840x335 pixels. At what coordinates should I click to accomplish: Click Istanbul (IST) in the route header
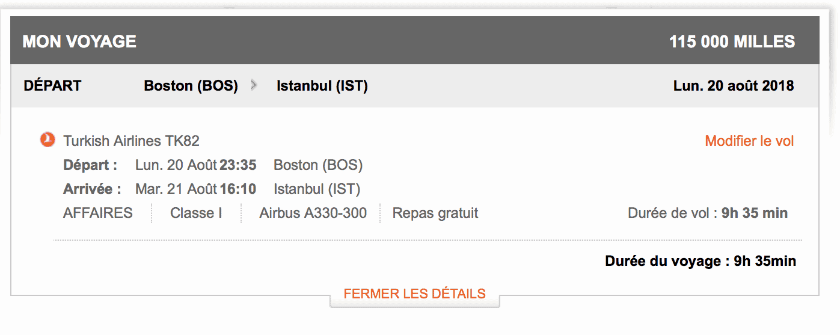click(x=322, y=86)
